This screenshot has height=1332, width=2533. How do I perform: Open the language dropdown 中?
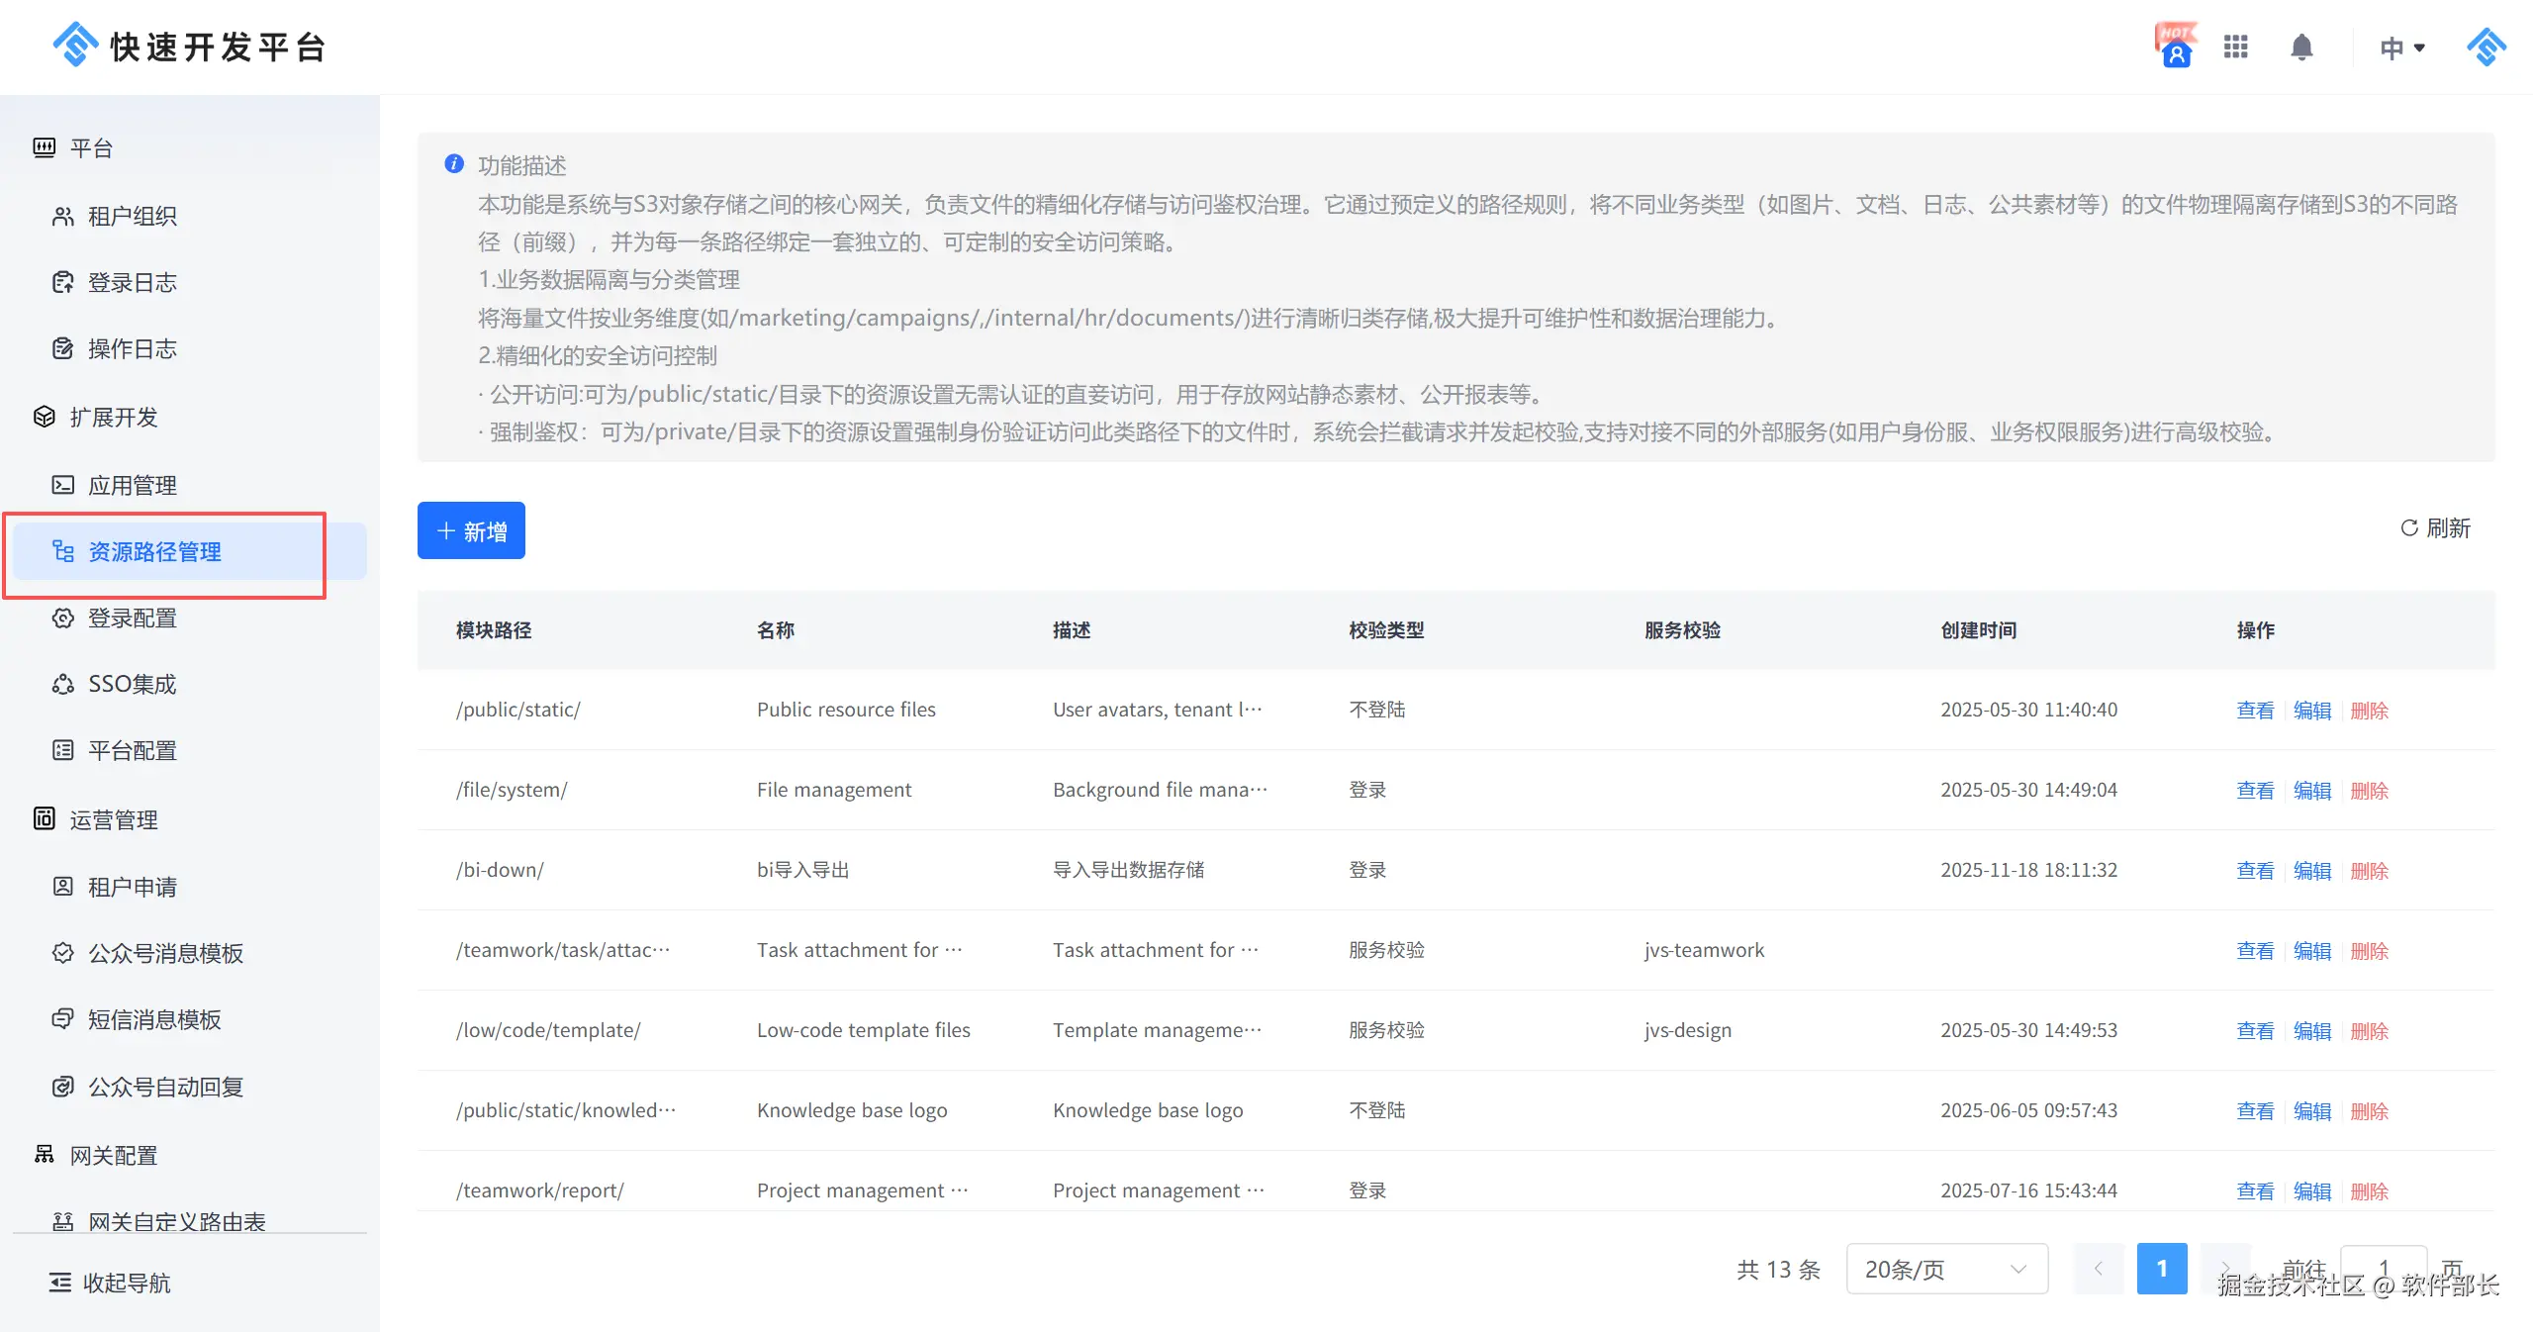(x=2402, y=48)
